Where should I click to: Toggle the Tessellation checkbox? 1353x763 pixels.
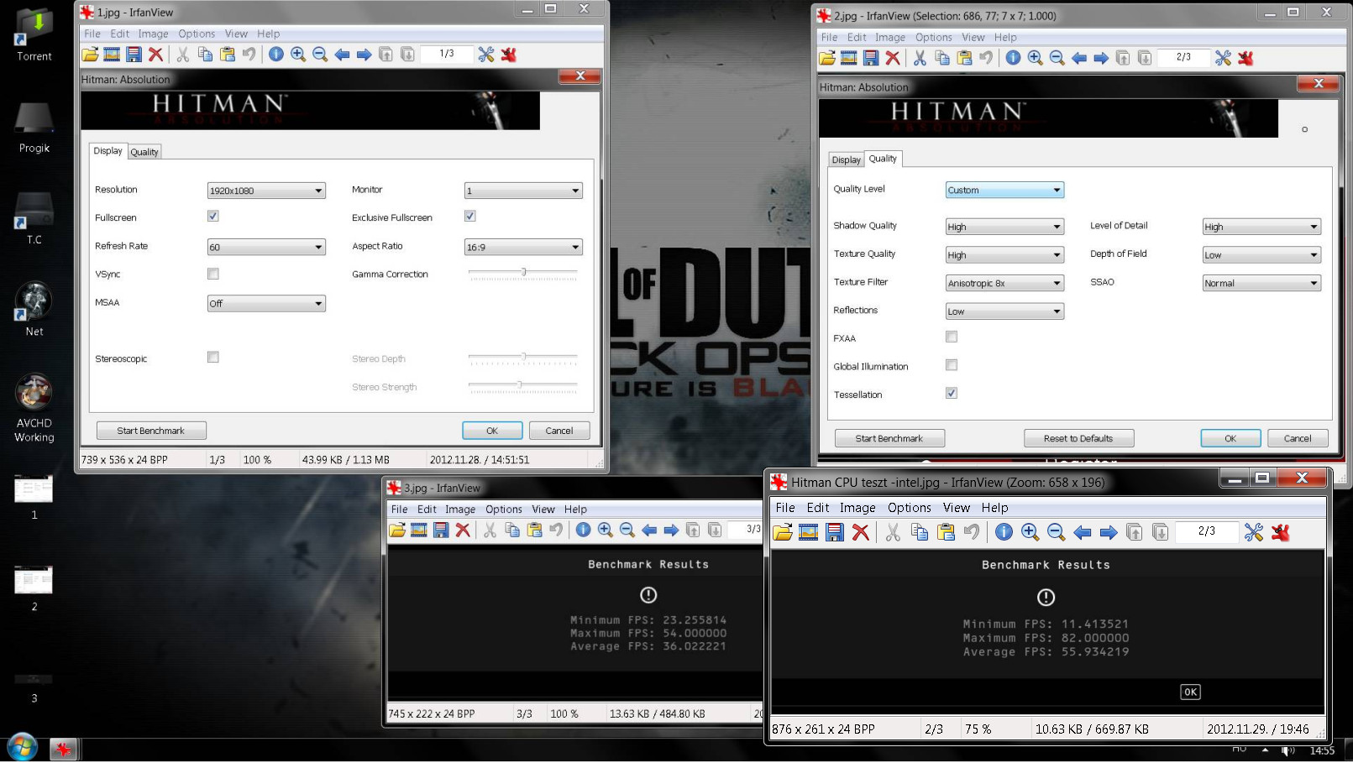pos(952,393)
